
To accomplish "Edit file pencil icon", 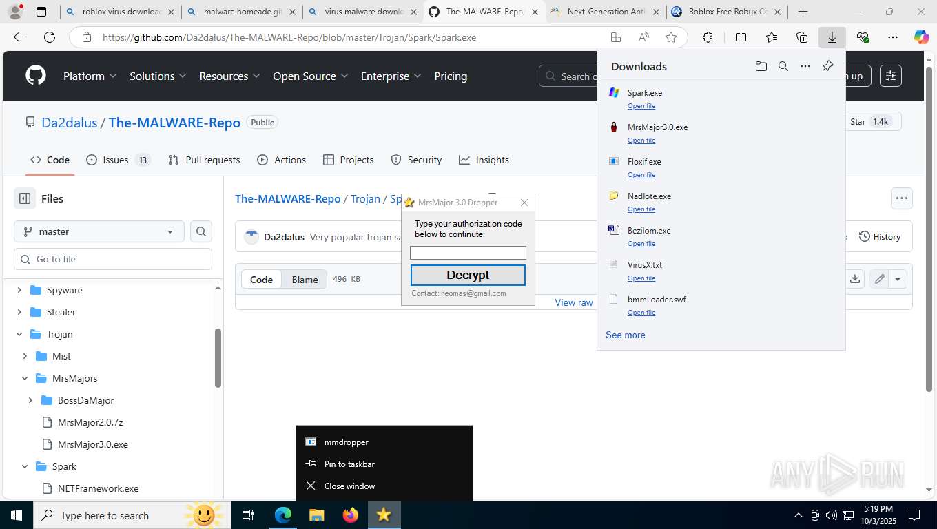I will tap(879, 278).
